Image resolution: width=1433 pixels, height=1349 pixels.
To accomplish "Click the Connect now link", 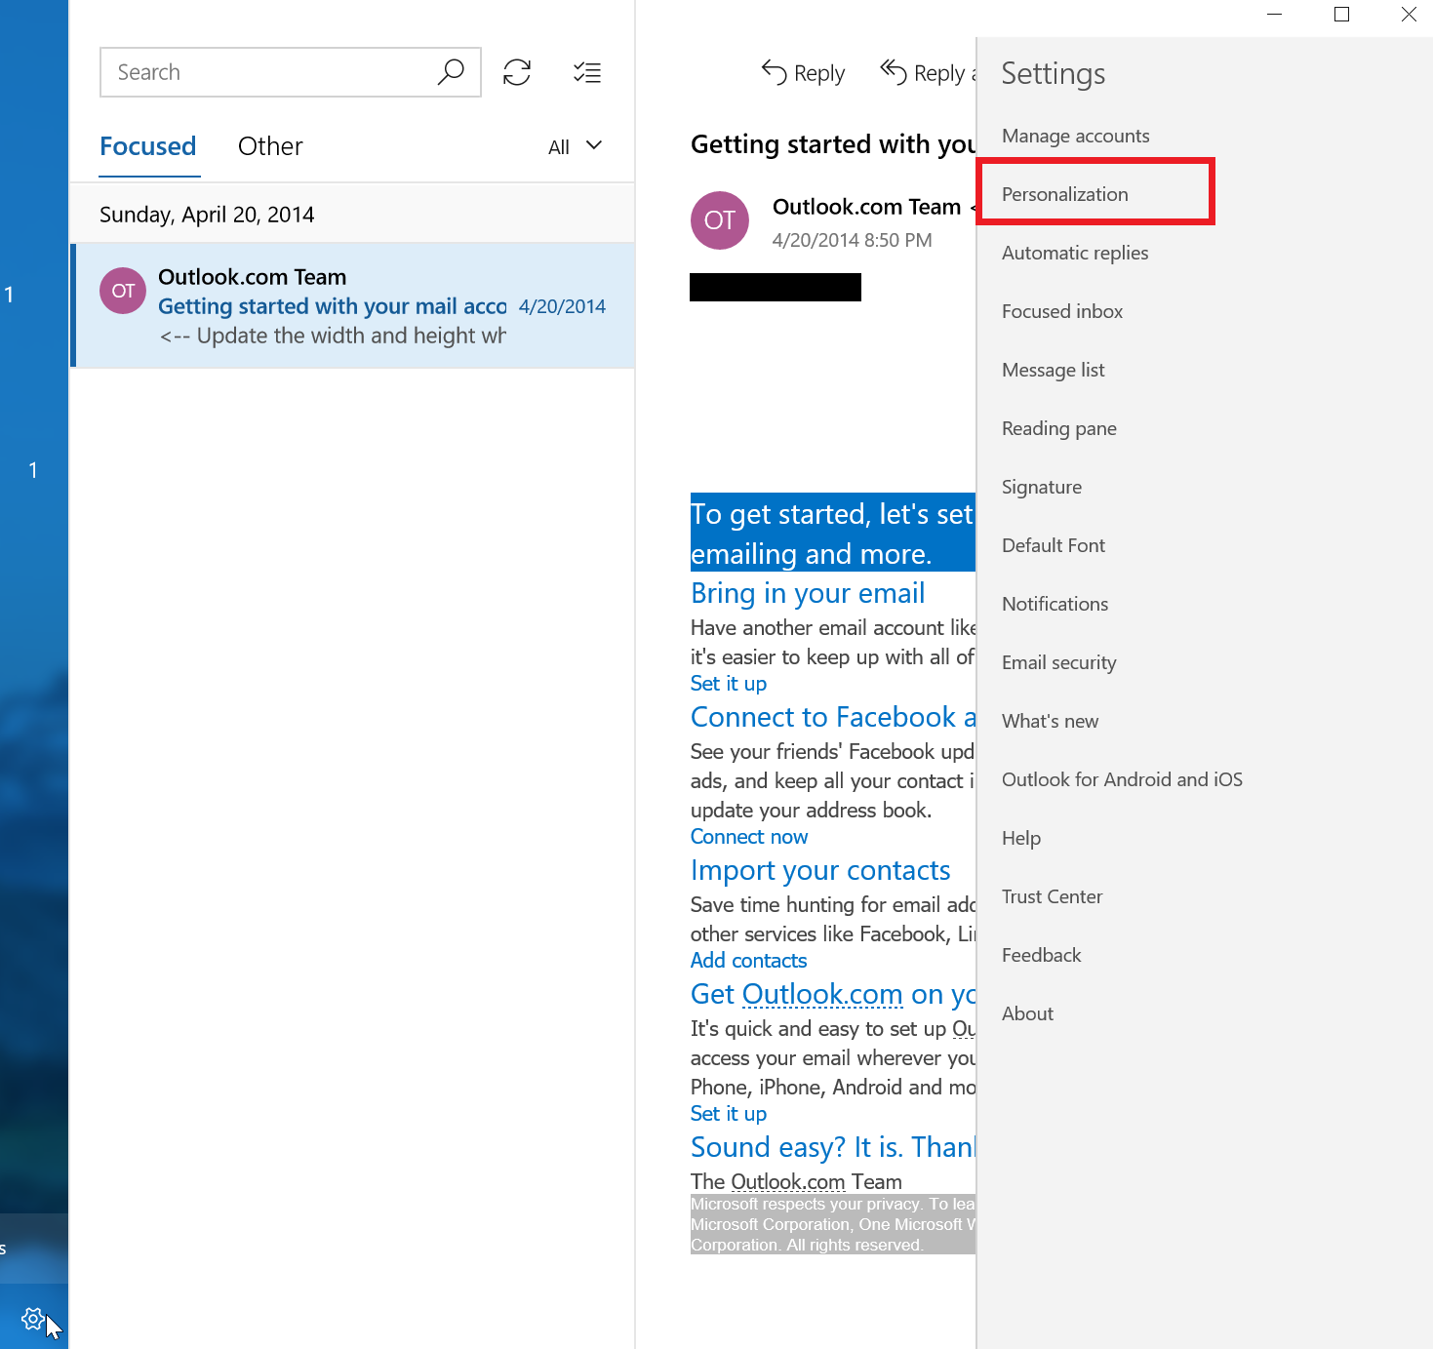I will pos(749,837).
